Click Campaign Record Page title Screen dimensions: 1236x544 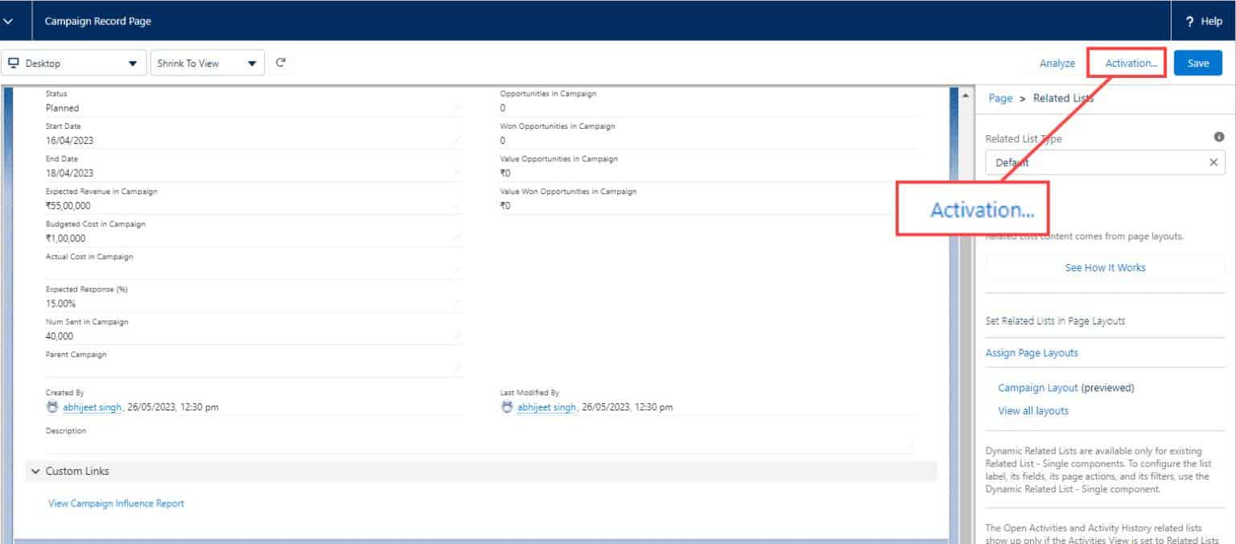97,21
